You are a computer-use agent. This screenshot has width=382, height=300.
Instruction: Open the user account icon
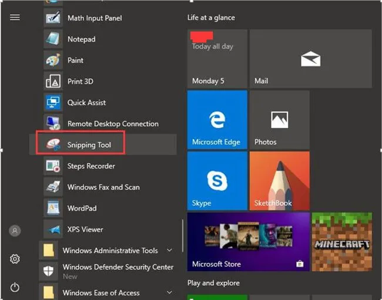coord(15,231)
